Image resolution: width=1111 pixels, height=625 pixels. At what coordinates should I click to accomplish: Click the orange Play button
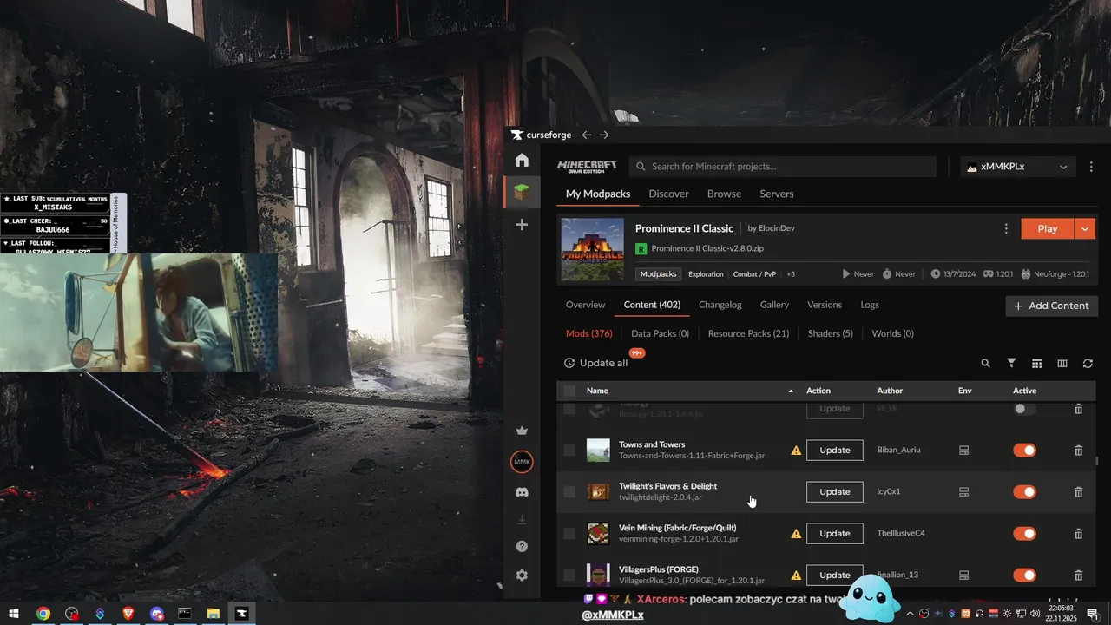(1048, 229)
